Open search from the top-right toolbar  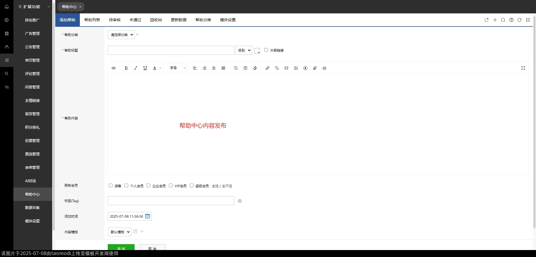click(503, 20)
